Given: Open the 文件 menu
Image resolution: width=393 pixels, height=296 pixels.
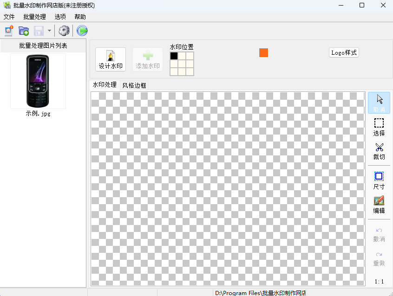Looking at the screenshot, I should click(9, 17).
